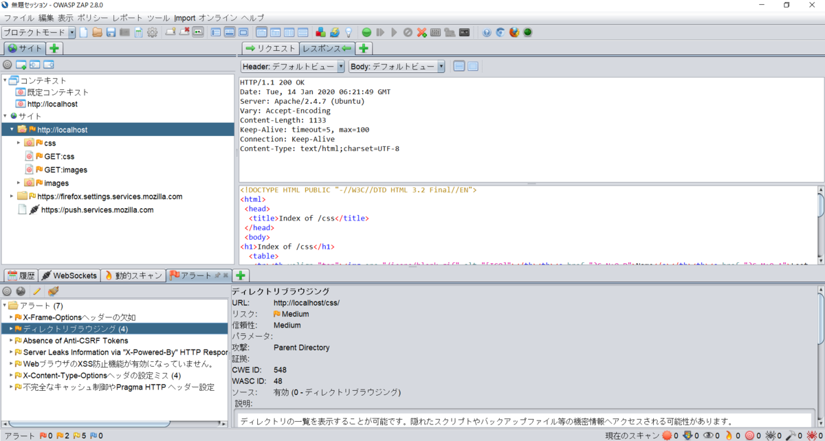Add new bottom panel tab with green plus
Screen dimensions: 825x441
pos(240,275)
